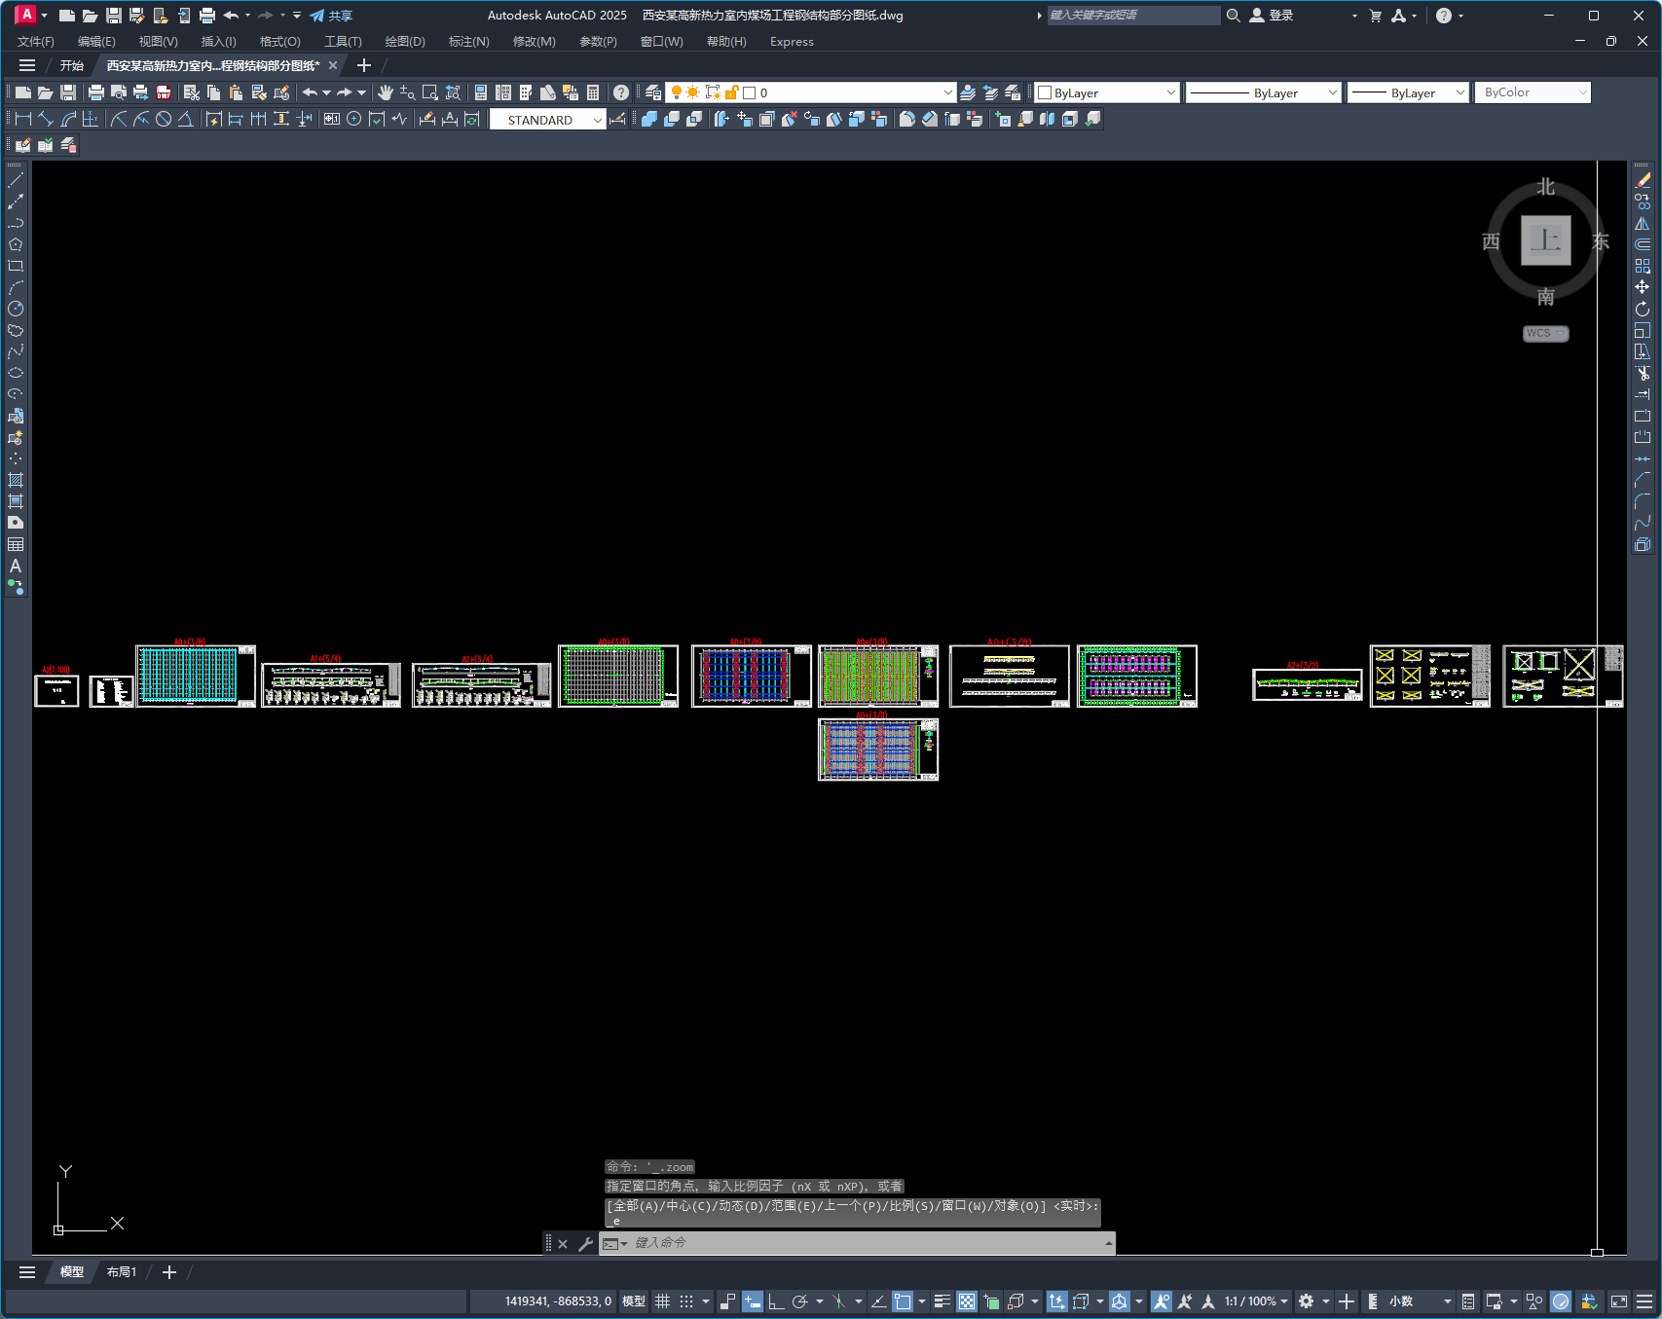
Task: Click the Angular dimension tool
Action: pyautogui.click(x=185, y=119)
